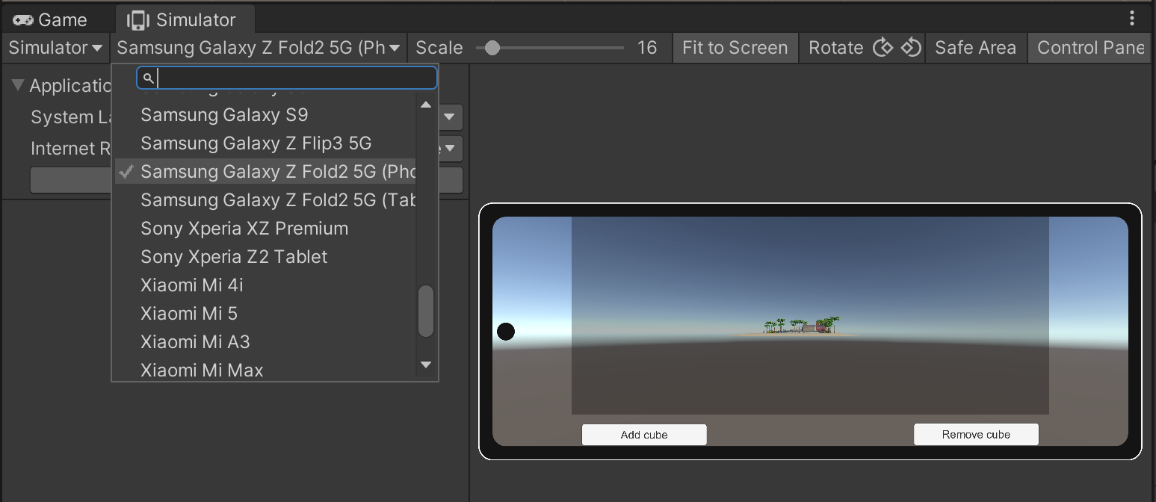Click the black camera punch-hole dot
Image resolution: width=1156 pixels, height=502 pixels.
506,331
